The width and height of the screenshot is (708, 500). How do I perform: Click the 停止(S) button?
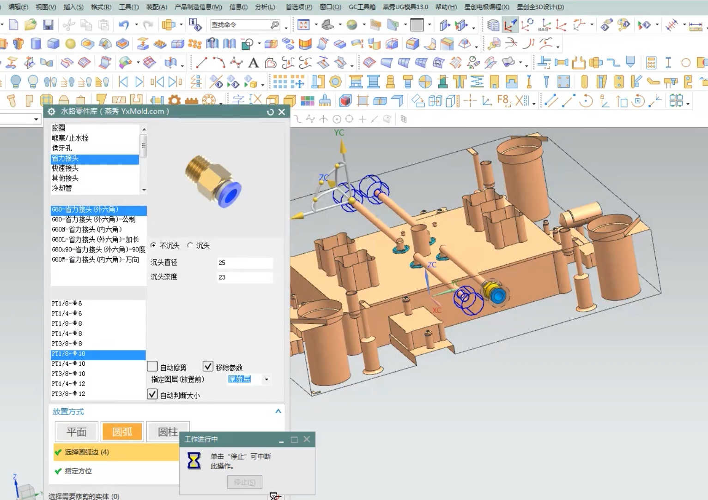pos(245,482)
